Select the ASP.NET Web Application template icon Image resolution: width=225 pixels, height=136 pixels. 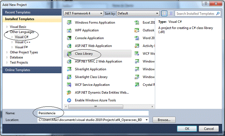(x=69, y=46)
